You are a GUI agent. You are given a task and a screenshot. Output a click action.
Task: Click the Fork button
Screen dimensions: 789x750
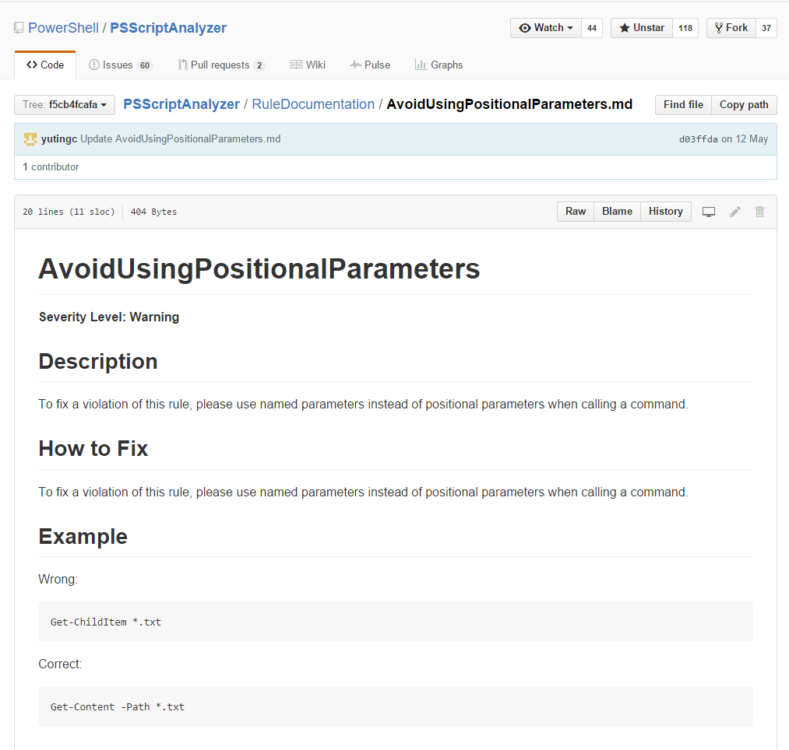731,28
